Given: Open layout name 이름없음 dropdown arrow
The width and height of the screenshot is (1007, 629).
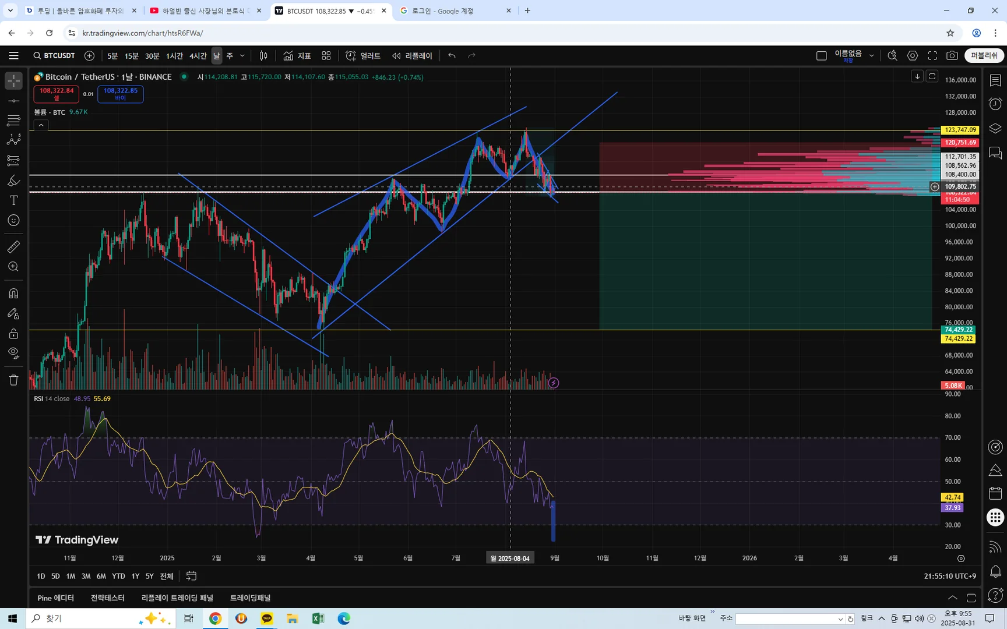Looking at the screenshot, I should click(x=871, y=55).
